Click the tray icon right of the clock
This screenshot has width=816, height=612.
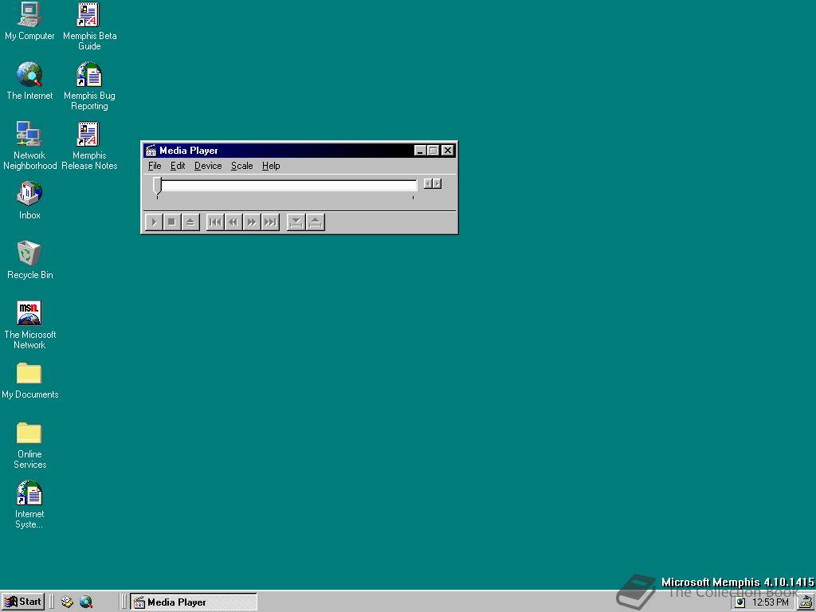click(806, 602)
